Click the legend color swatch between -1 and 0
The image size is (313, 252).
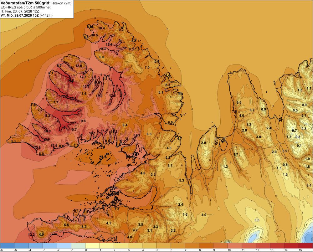(78, 245)
